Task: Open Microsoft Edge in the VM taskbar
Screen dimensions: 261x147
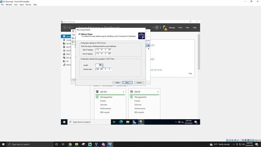Action: (x=121, y=122)
